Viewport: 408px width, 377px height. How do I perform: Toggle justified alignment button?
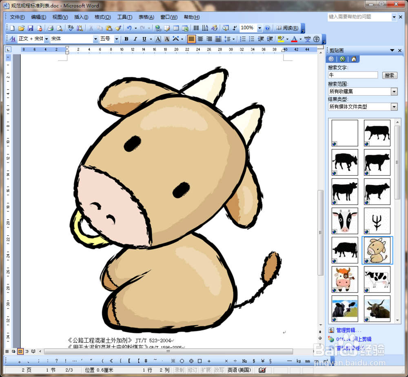(x=191, y=39)
